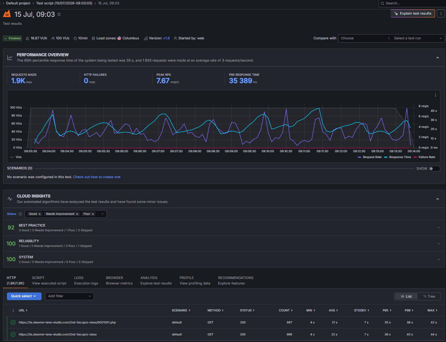The height and width of the screenshot is (342, 446).
Task: Open the Select a test run dropdown
Action: [x=418, y=38]
